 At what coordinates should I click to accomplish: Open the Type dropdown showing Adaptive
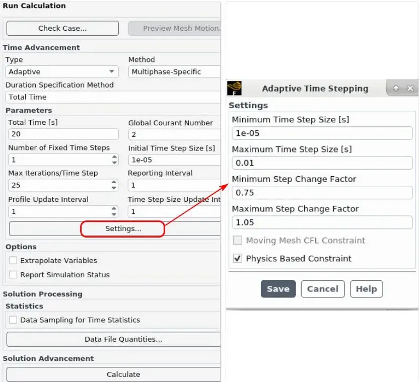point(62,71)
